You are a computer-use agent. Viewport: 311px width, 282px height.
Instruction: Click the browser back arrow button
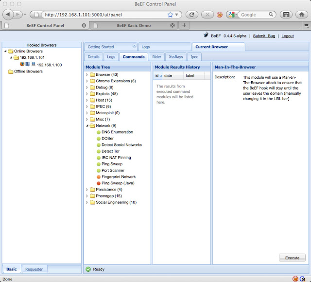(7, 14)
